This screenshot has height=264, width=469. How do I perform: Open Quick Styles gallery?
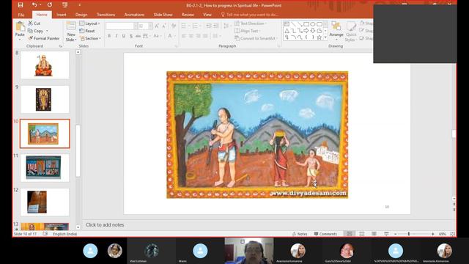[x=351, y=31]
